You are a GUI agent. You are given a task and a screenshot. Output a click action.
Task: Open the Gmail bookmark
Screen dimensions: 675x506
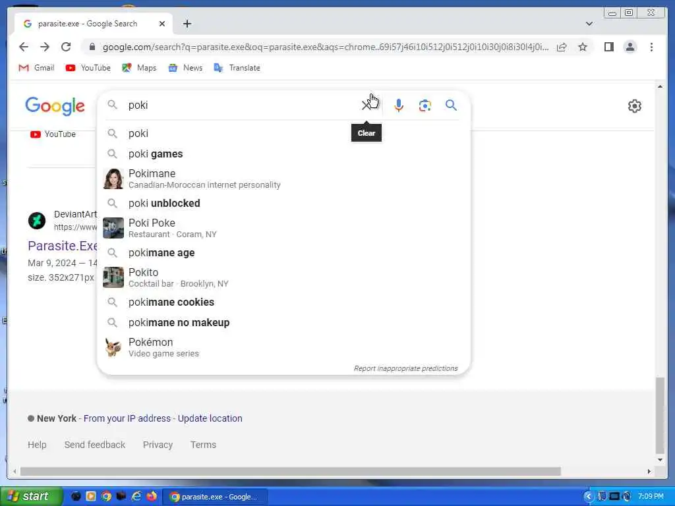click(x=37, y=68)
